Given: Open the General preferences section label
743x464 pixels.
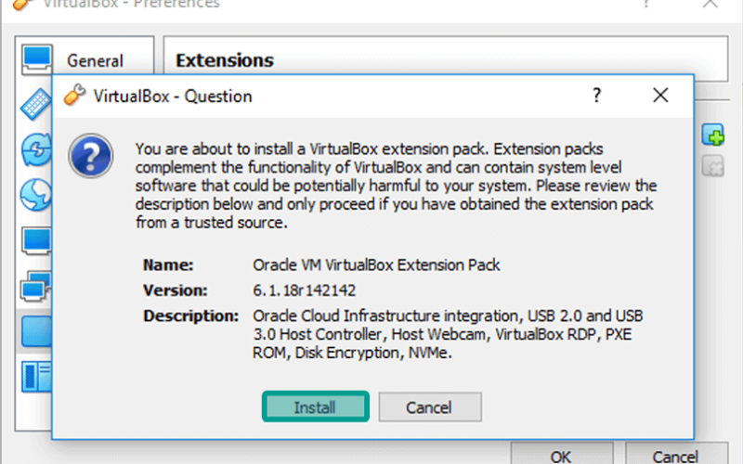Looking at the screenshot, I should click(x=95, y=60).
